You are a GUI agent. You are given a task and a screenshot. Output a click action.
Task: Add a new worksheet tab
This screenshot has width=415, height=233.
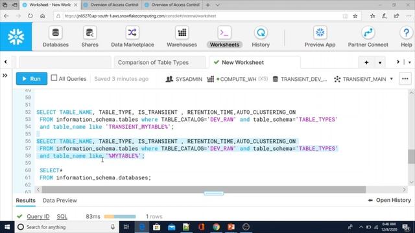(x=366, y=63)
